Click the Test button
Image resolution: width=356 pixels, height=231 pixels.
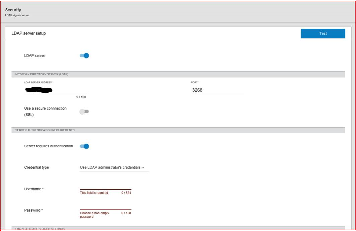point(322,33)
